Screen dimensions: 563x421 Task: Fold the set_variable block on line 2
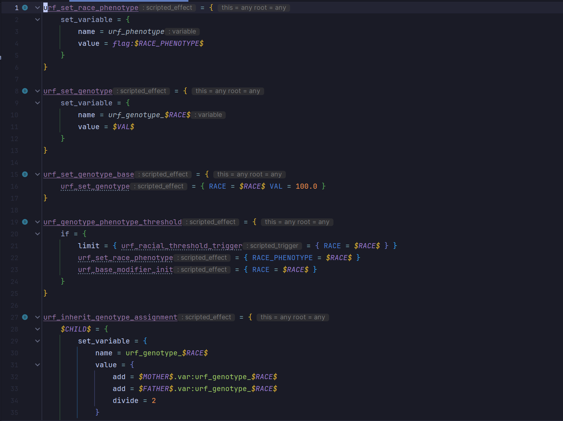coord(38,19)
